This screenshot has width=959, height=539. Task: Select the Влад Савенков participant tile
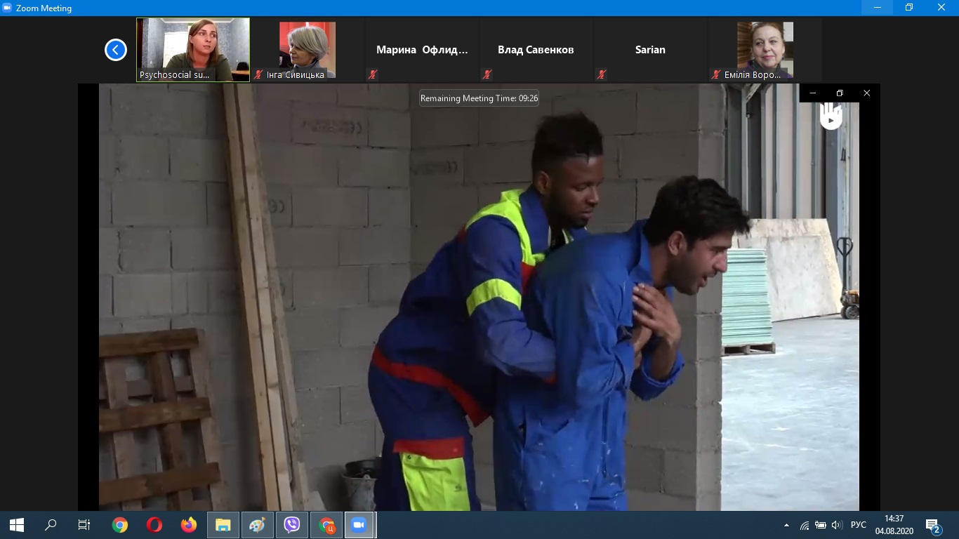[536, 50]
